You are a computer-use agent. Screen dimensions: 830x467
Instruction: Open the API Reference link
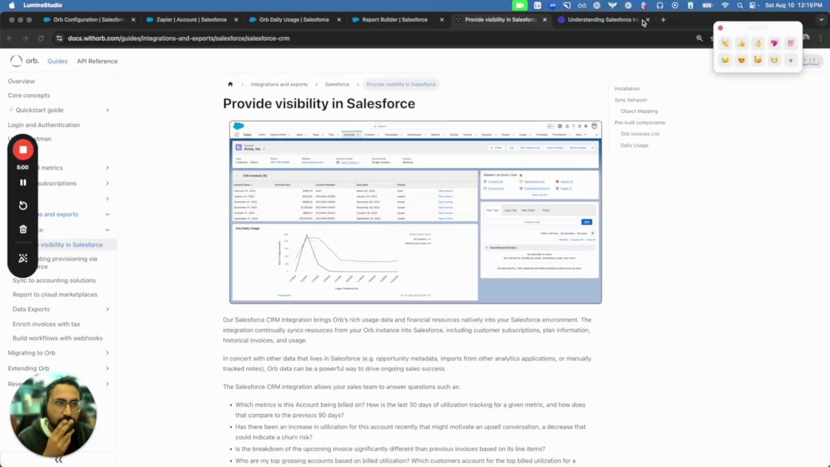click(97, 61)
